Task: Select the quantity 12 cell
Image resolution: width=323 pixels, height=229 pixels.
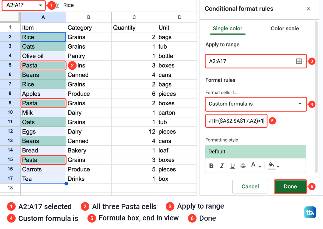Action: pyautogui.click(x=134, y=131)
